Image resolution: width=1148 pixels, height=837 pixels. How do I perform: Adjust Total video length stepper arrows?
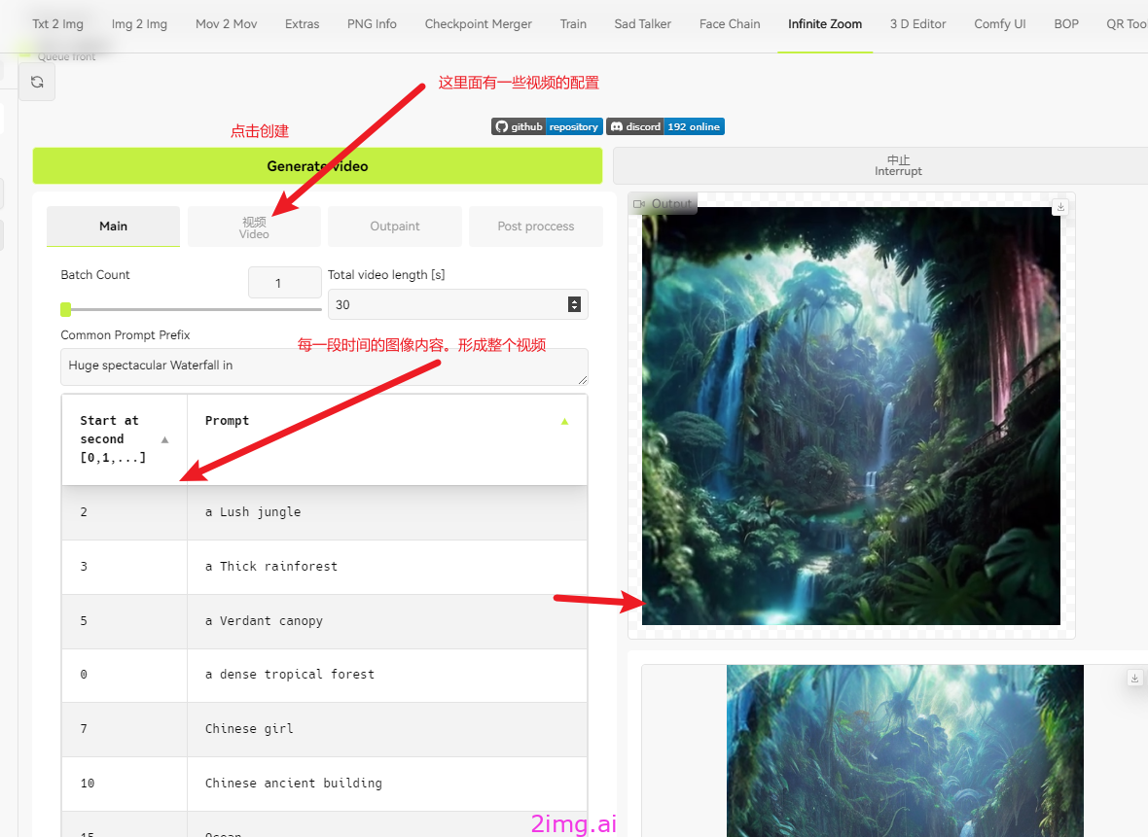click(574, 304)
